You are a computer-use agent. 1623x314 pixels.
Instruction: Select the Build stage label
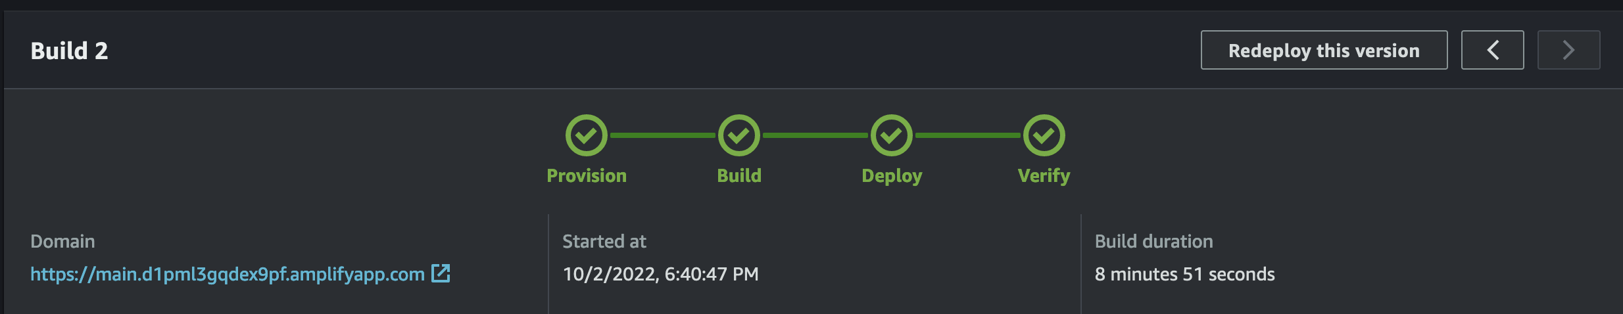[x=739, y=175]
